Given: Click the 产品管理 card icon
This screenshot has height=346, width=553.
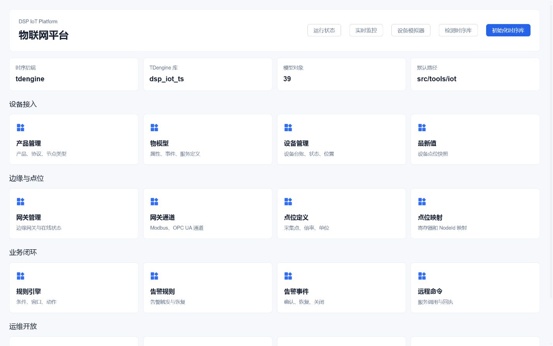Looking at the screenshot, I should pyautogui.click(x=20, y=127).
